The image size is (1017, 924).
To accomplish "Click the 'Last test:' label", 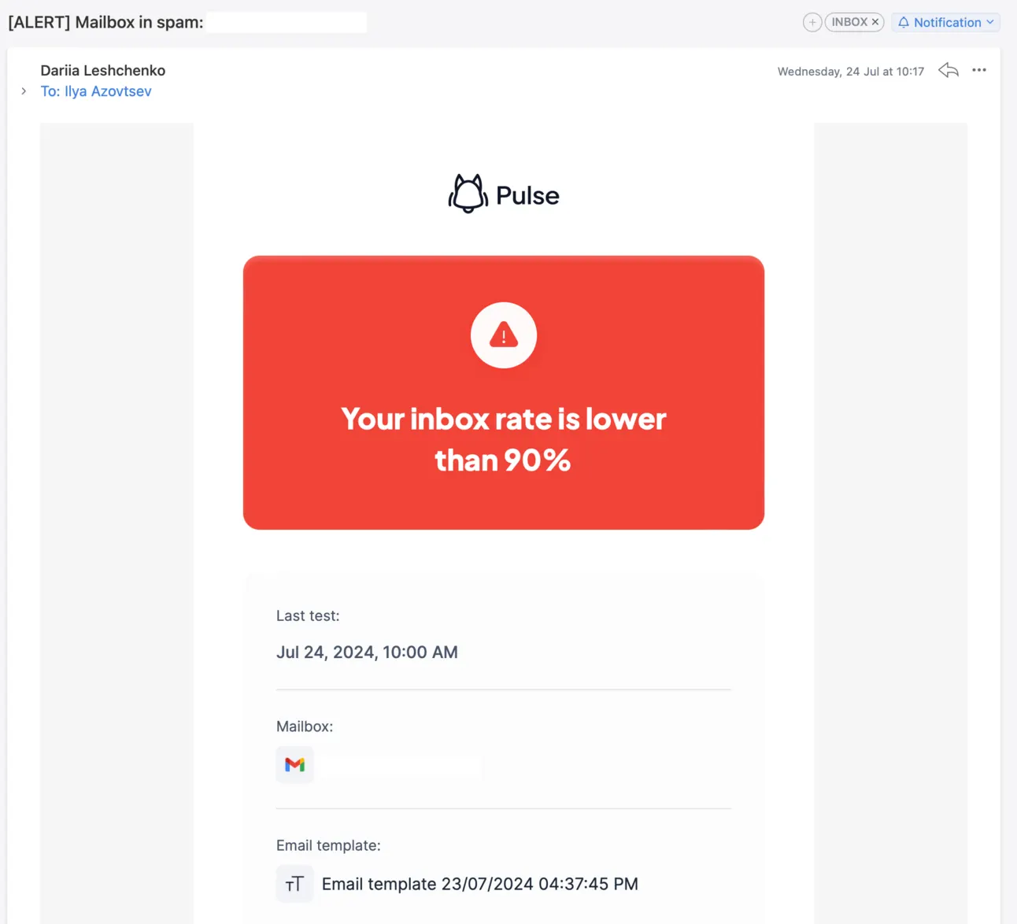I will [x=308, y=616].
